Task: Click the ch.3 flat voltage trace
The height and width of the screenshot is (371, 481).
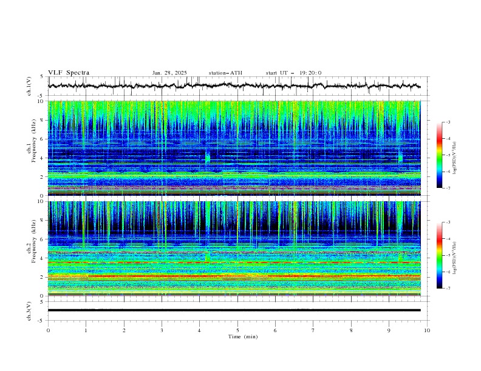Action: click(x=234, y=310)
